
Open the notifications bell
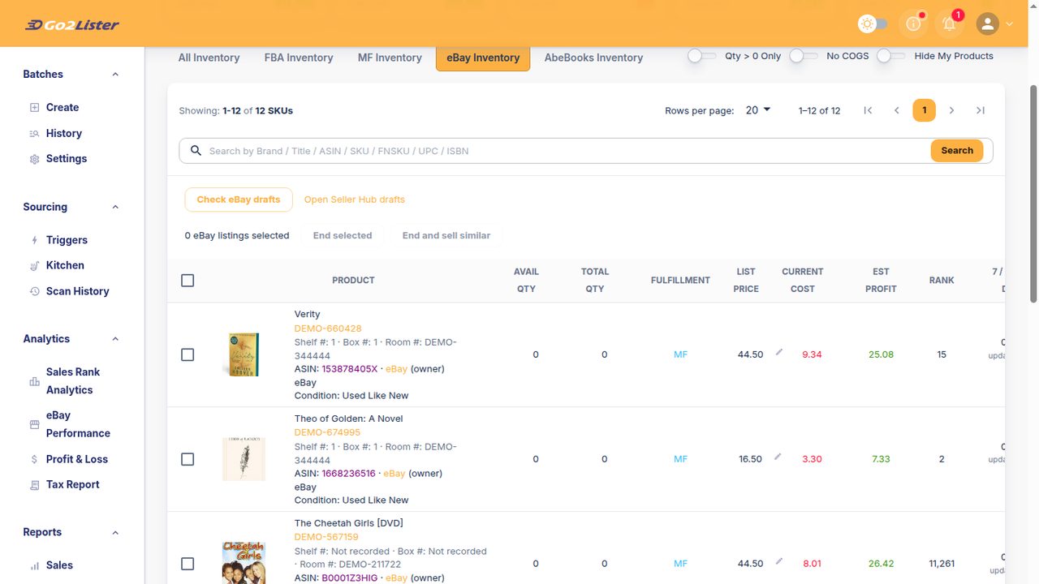[949, 24]
